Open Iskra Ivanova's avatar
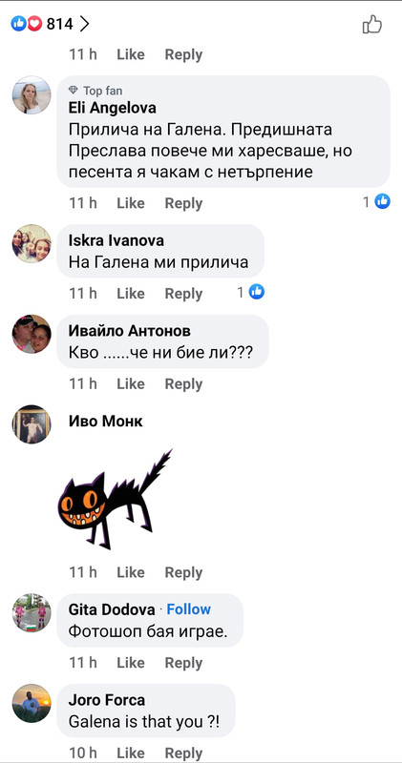Viewport: 402px width, 763px height. coord(32,243)
